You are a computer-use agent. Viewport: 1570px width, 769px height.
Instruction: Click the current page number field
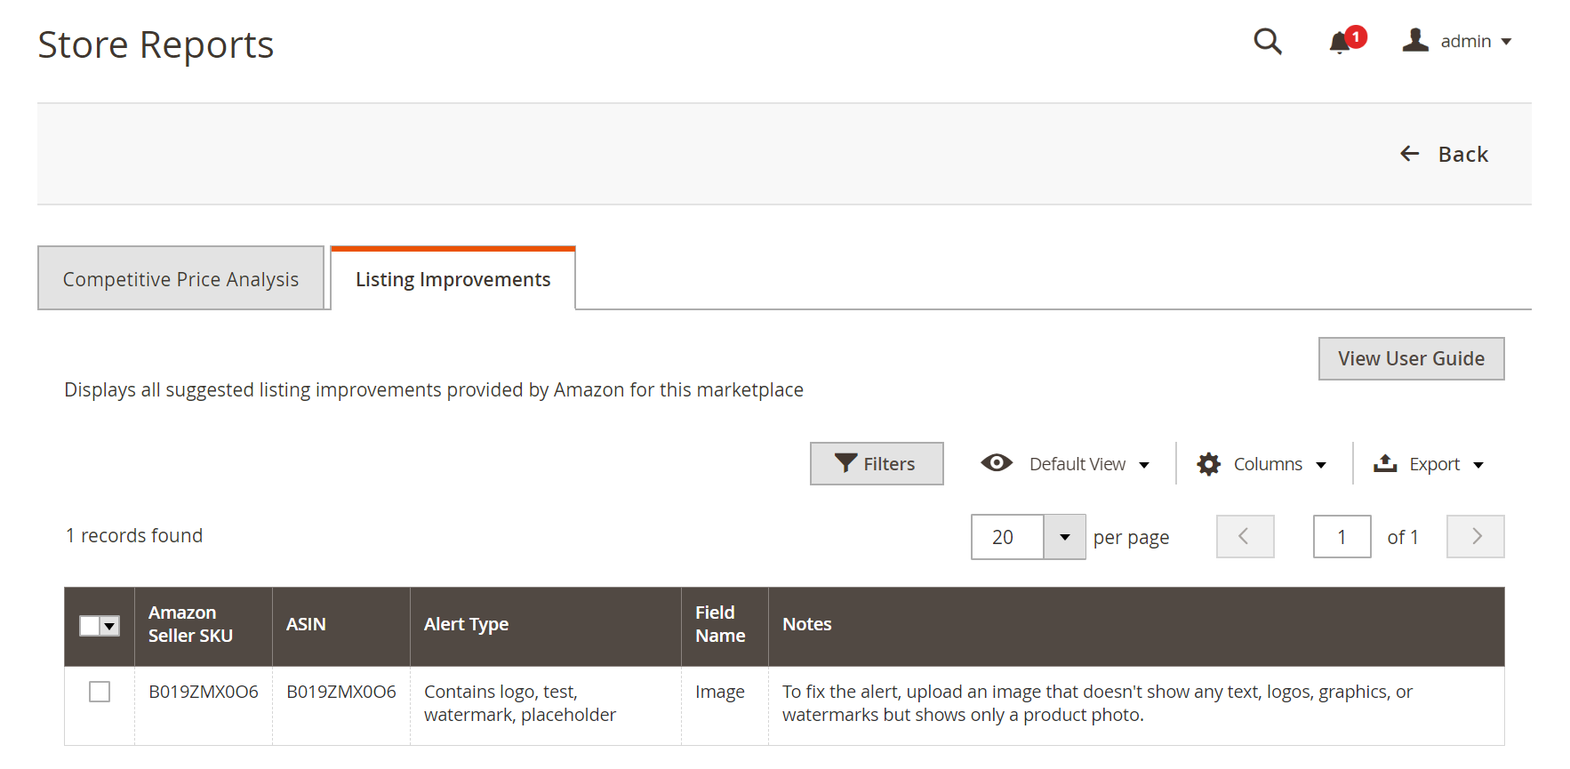coord(1342,536)
